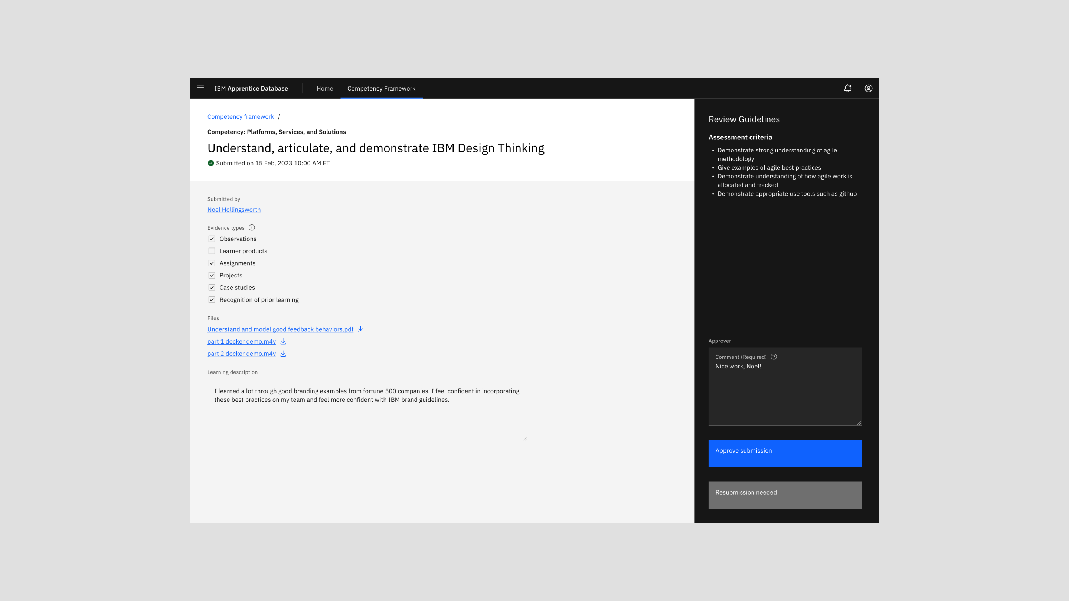Viewport: 1069px width, 601px height.
Task: Toggle the Assignments checkbox
Action: pyautogui.click(x=212, y=263)
